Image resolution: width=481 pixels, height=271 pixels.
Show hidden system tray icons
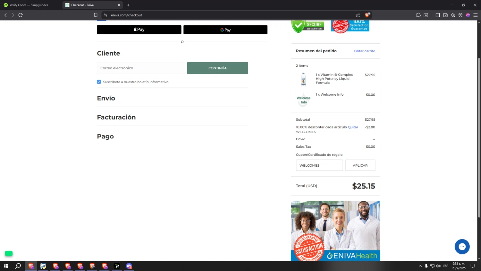point(420,266)
